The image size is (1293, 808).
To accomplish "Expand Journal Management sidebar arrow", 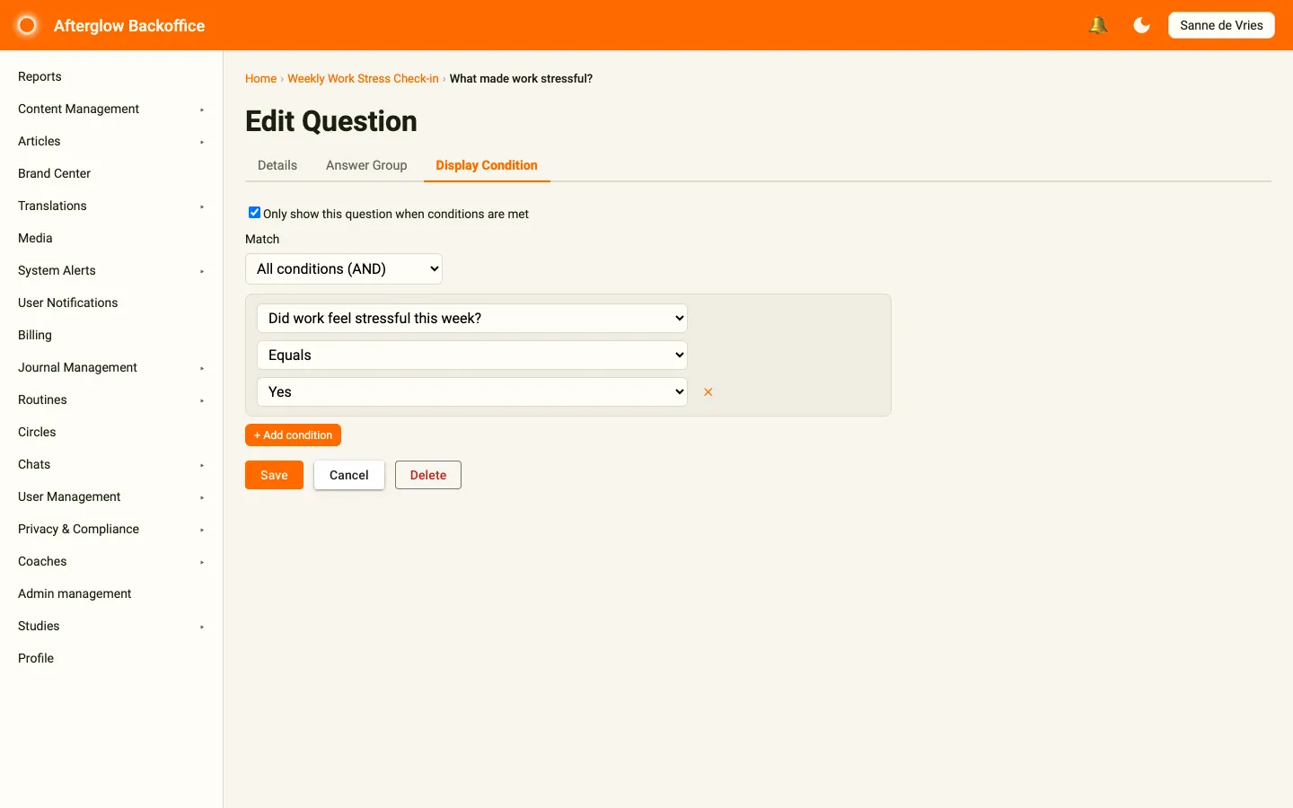I will [x=202, y=368].
